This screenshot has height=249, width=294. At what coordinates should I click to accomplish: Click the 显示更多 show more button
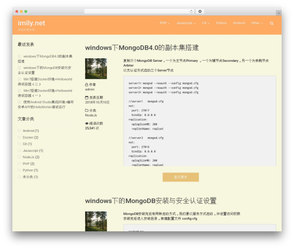[181, 177]
